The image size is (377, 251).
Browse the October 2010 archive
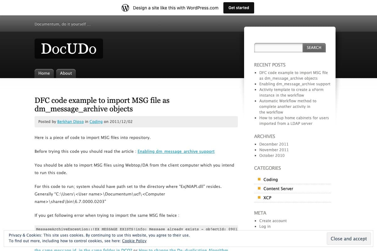click(272, 155)
